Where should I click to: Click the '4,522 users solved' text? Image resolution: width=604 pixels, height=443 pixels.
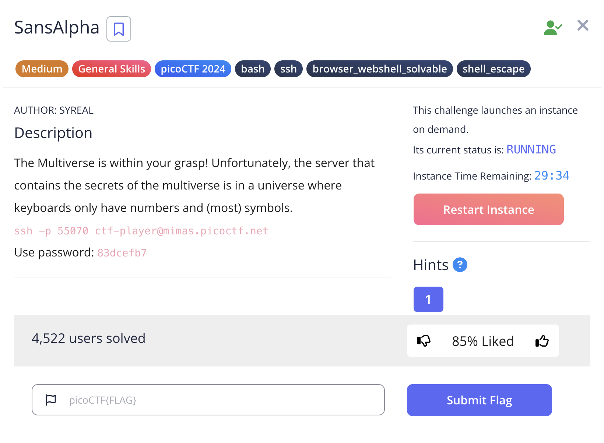tap(88, 339)
